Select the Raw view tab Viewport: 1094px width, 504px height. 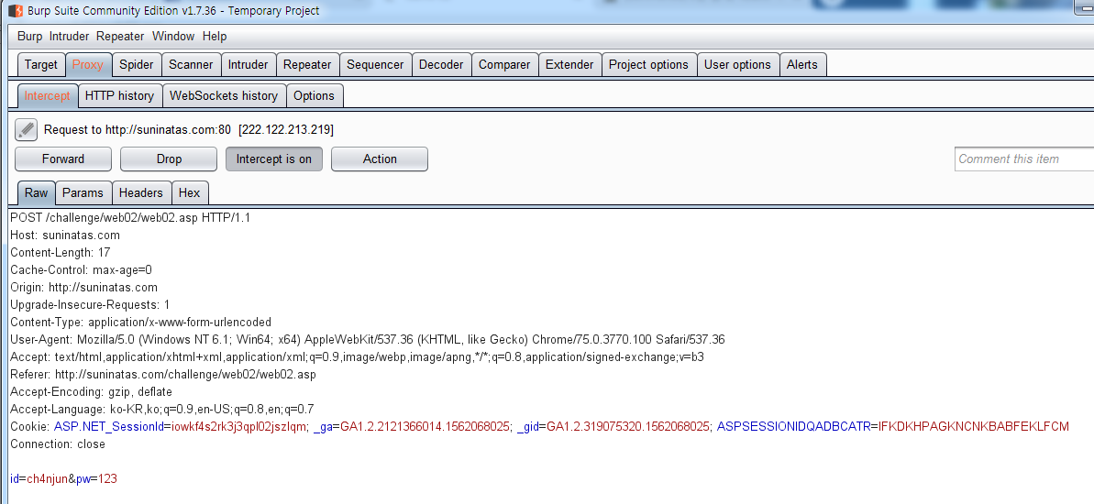point(37,193)
